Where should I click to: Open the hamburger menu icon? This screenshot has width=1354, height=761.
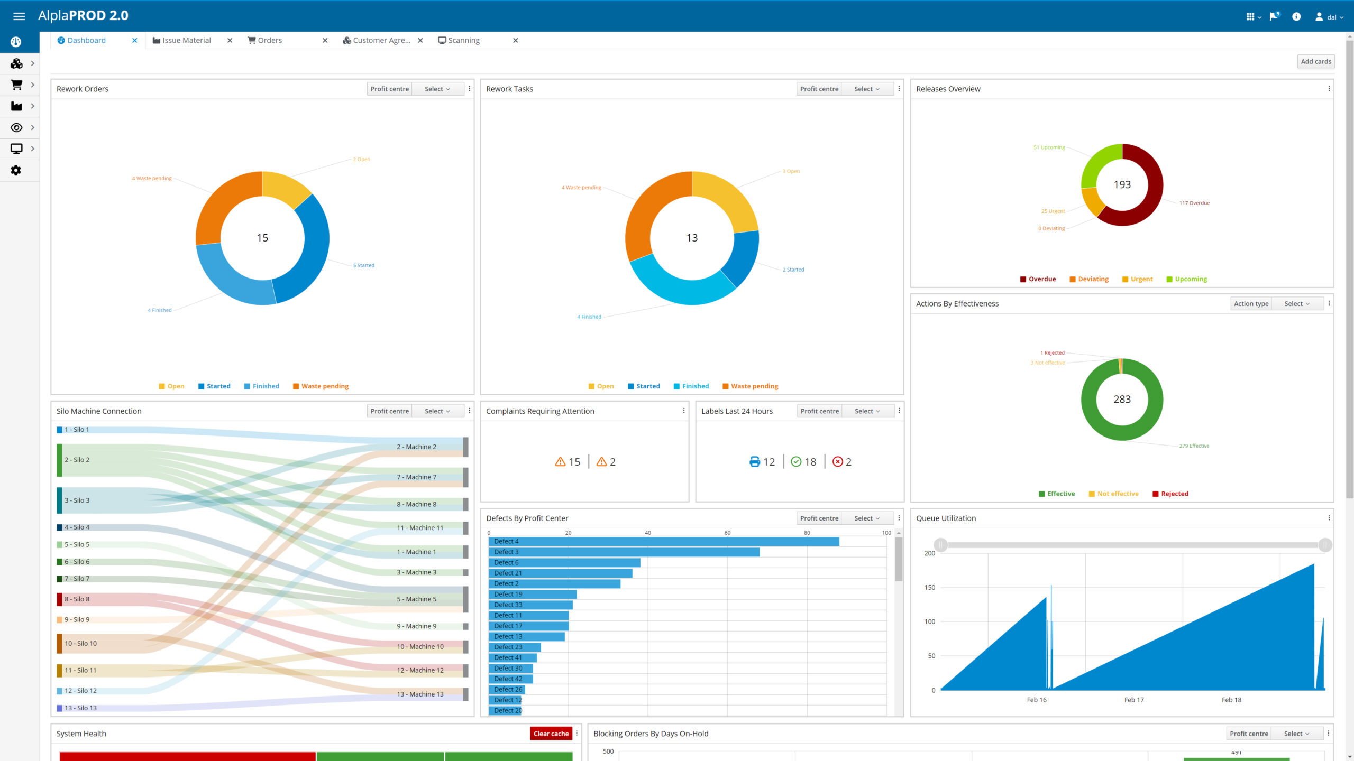19,16
